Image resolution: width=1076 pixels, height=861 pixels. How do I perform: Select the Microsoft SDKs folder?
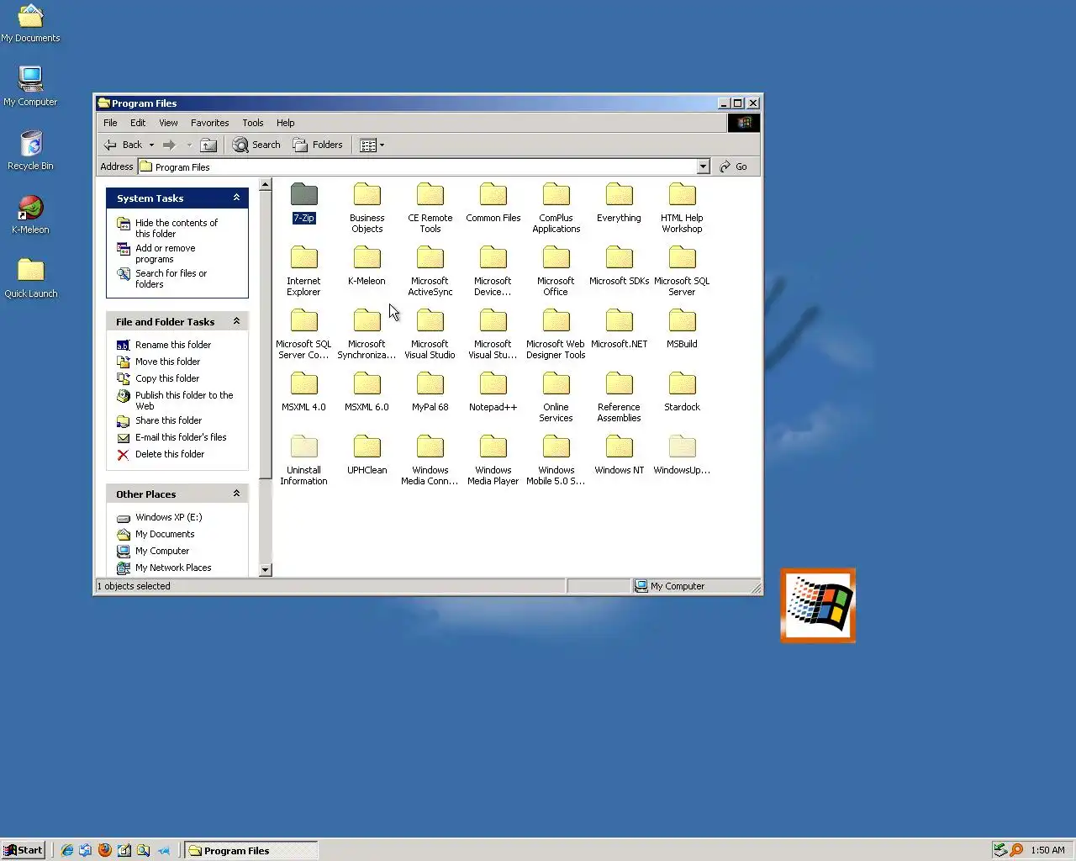[x=619, y=265]
